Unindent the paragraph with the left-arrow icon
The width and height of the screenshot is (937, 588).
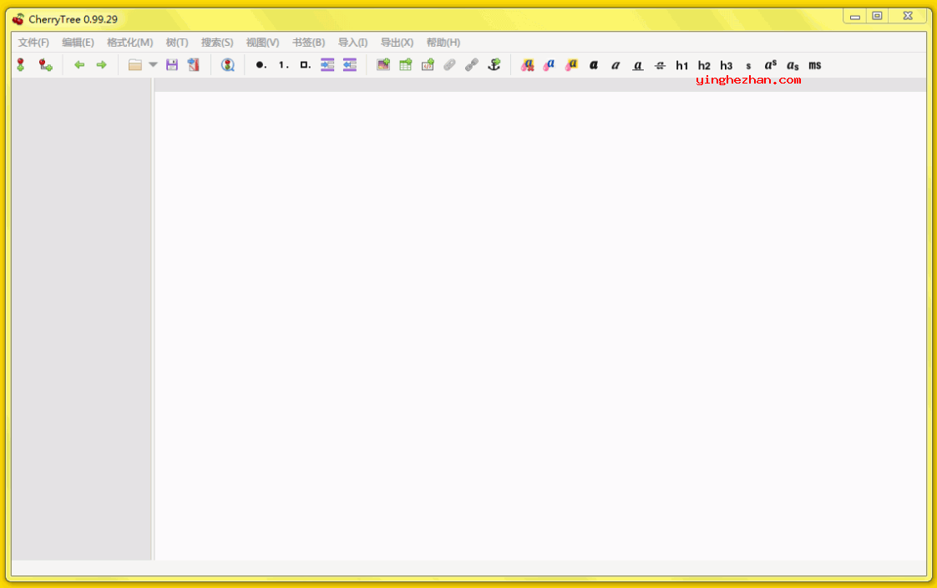tap(350, 64)
